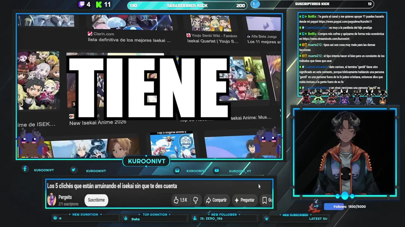This screenshot has height=227, width=405.
Task: Click BotRix username on 'Te gusta el canal' message
Action: 312,16
